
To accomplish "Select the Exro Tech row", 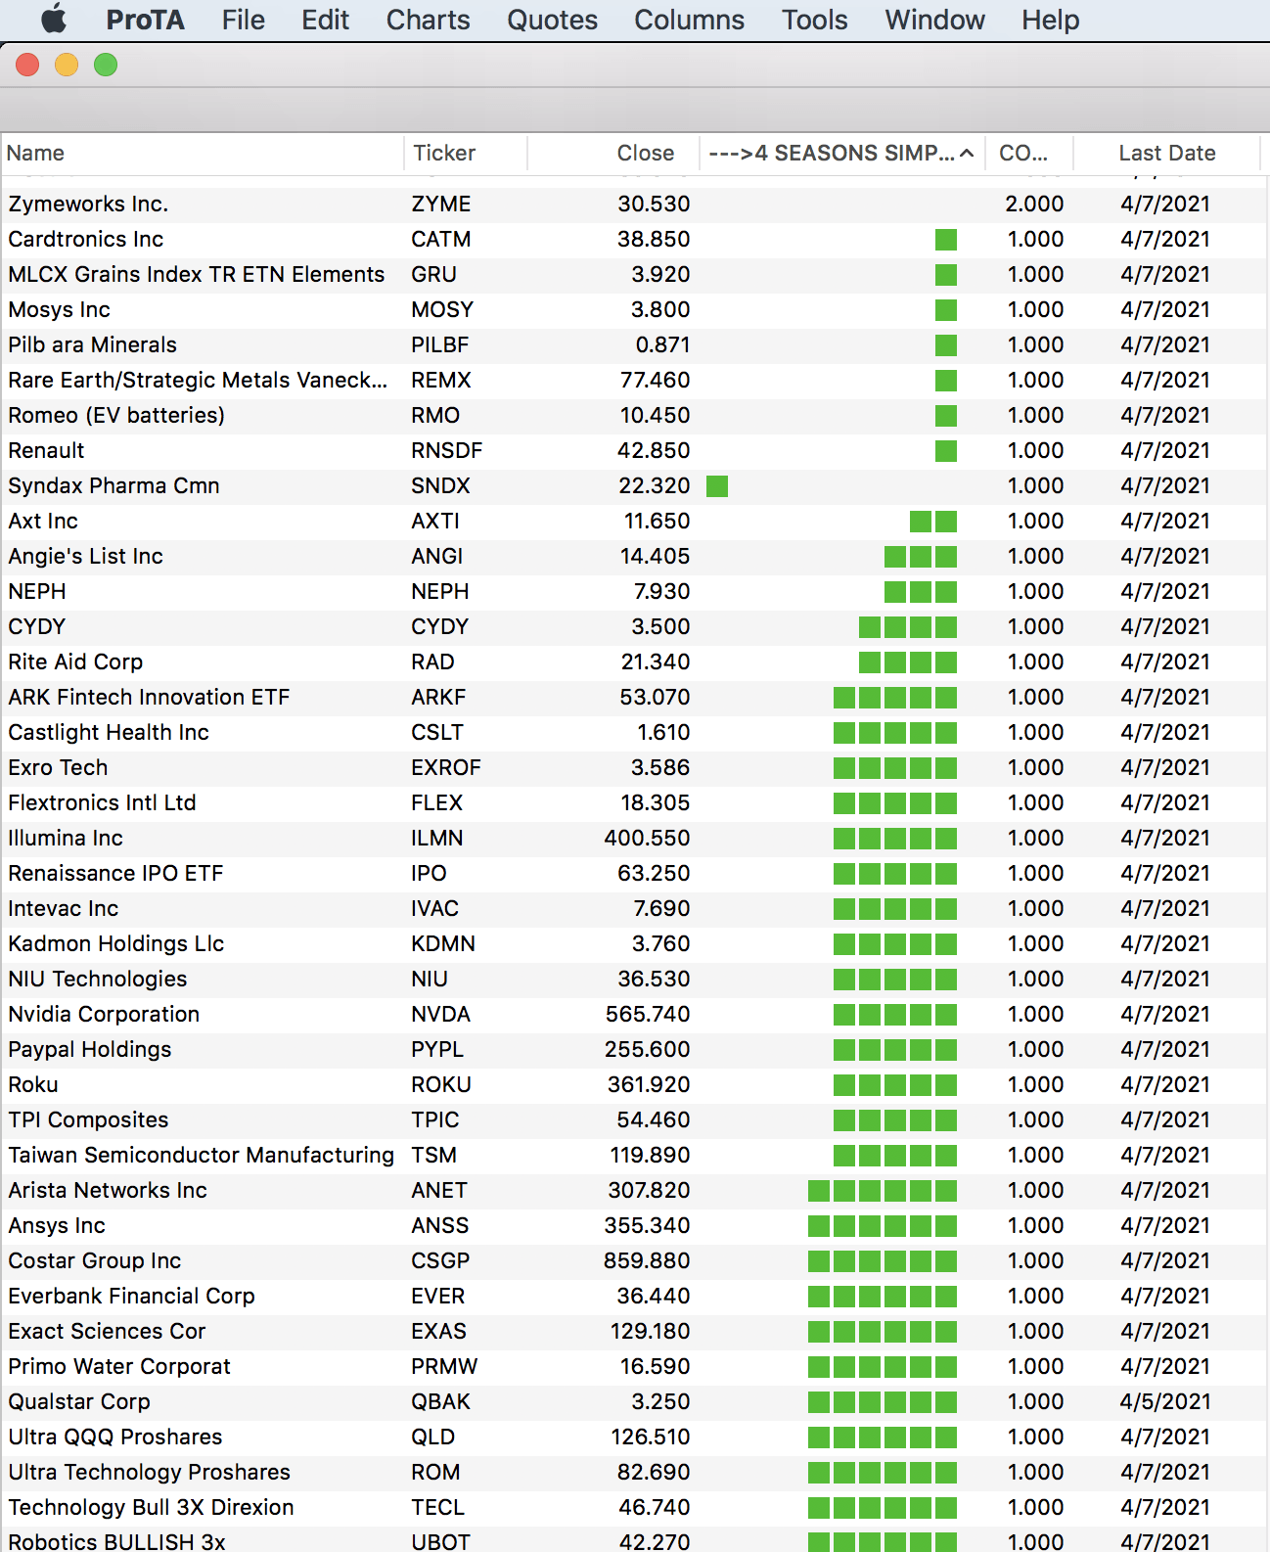I will coord(635,767).
